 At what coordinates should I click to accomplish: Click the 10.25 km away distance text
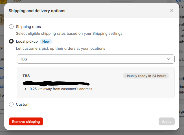click(x=60, y=89)
